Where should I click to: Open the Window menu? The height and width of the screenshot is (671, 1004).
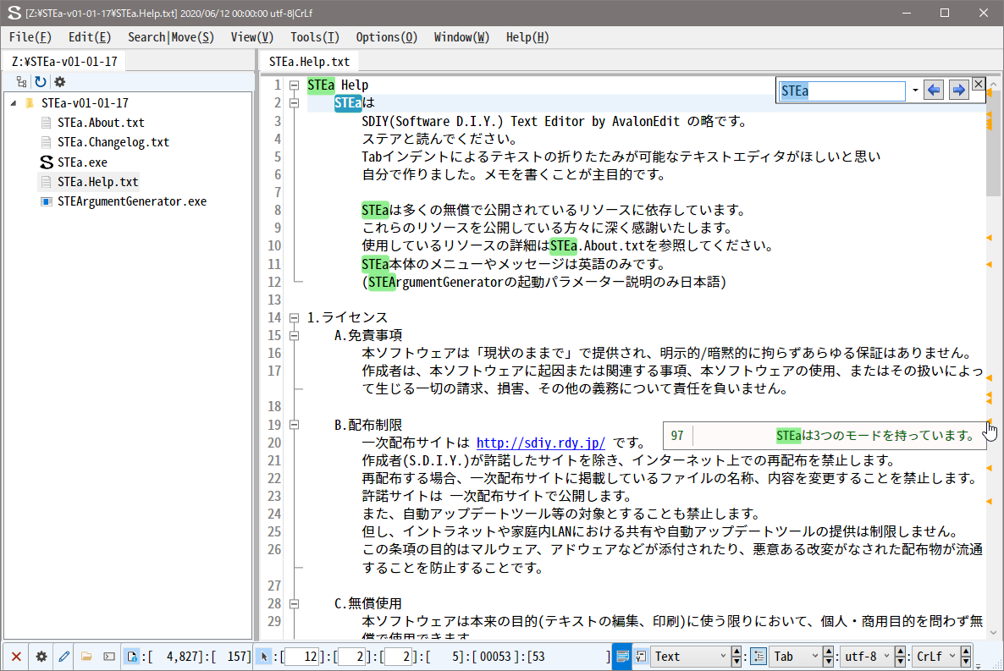(461, 37)
